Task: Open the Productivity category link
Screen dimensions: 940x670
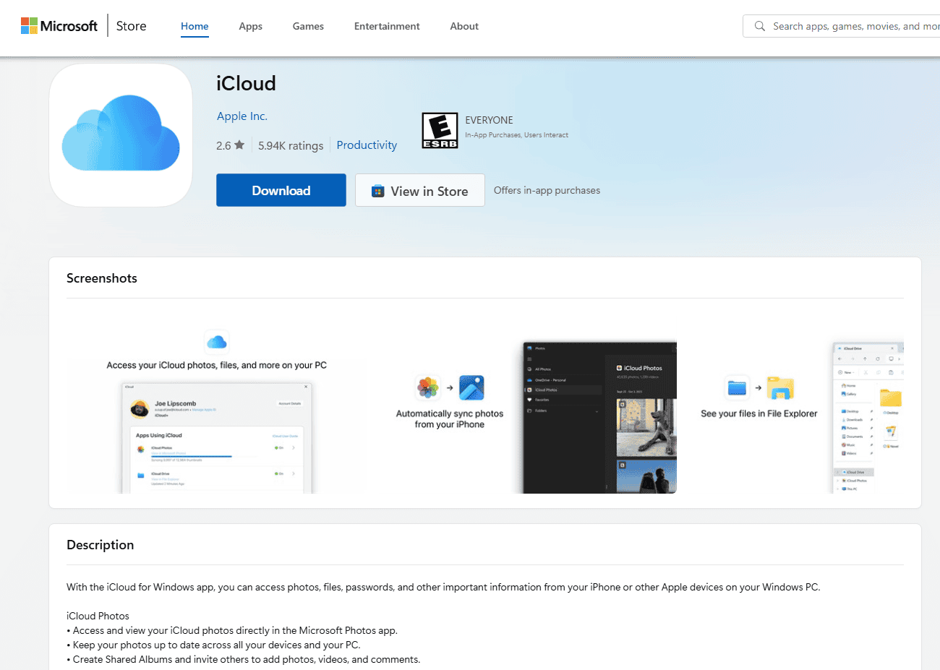Action: (x=367, y=145)
